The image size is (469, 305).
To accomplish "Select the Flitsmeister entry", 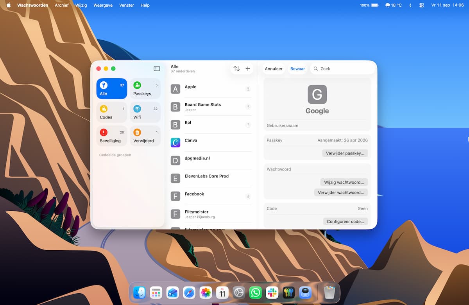I will click(x=211, y=214).
